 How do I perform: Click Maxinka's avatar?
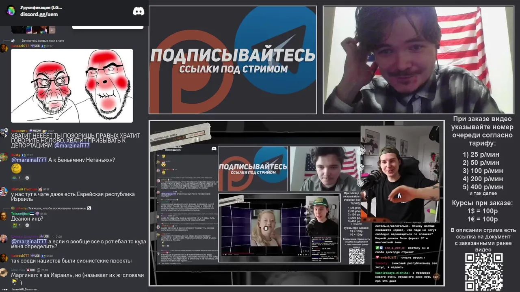tap(4, 273)
